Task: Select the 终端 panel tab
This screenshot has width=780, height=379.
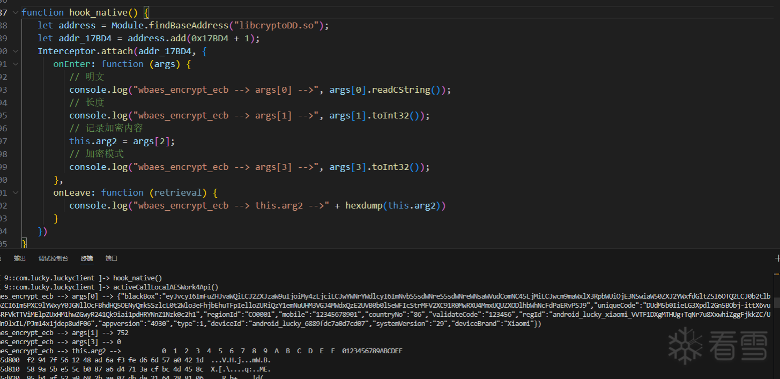Action: click(87, 258)
